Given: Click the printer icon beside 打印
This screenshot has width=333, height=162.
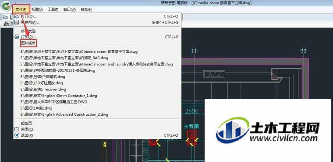Looking at the screenshot, I should 17,37.
